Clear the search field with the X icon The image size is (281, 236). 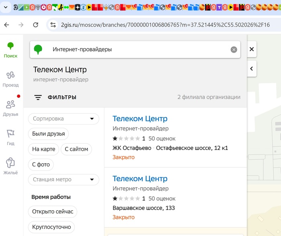tap(234, 49)
